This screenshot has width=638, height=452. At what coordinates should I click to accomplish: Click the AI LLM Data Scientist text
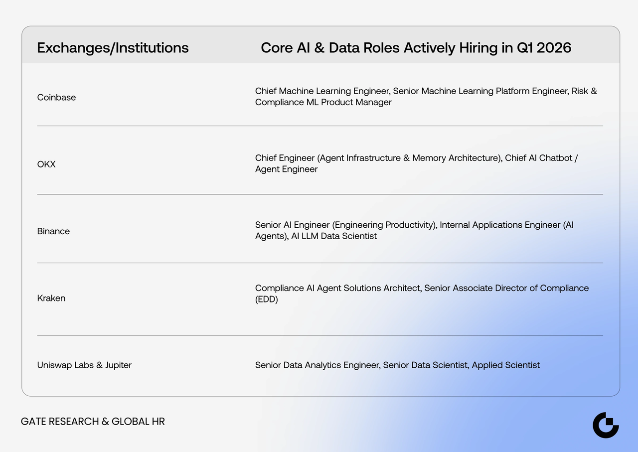coord(334,236)
